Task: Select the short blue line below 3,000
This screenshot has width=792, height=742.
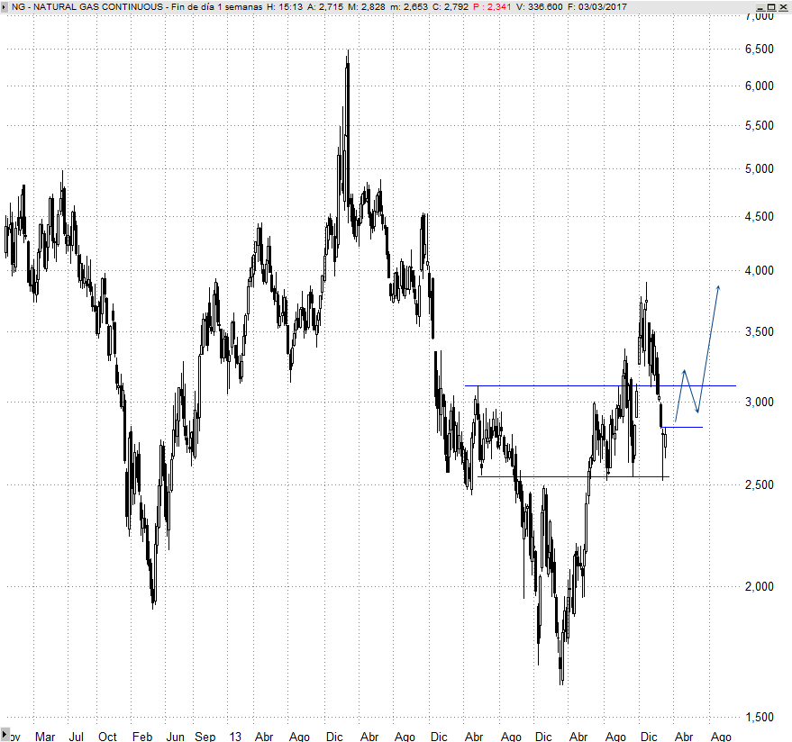Action: click(x=682, y=427)
